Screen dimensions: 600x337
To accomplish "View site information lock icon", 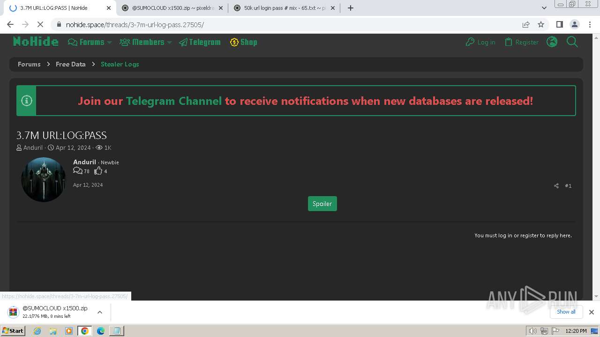I will pyautogui.click(x=59, y=24).
